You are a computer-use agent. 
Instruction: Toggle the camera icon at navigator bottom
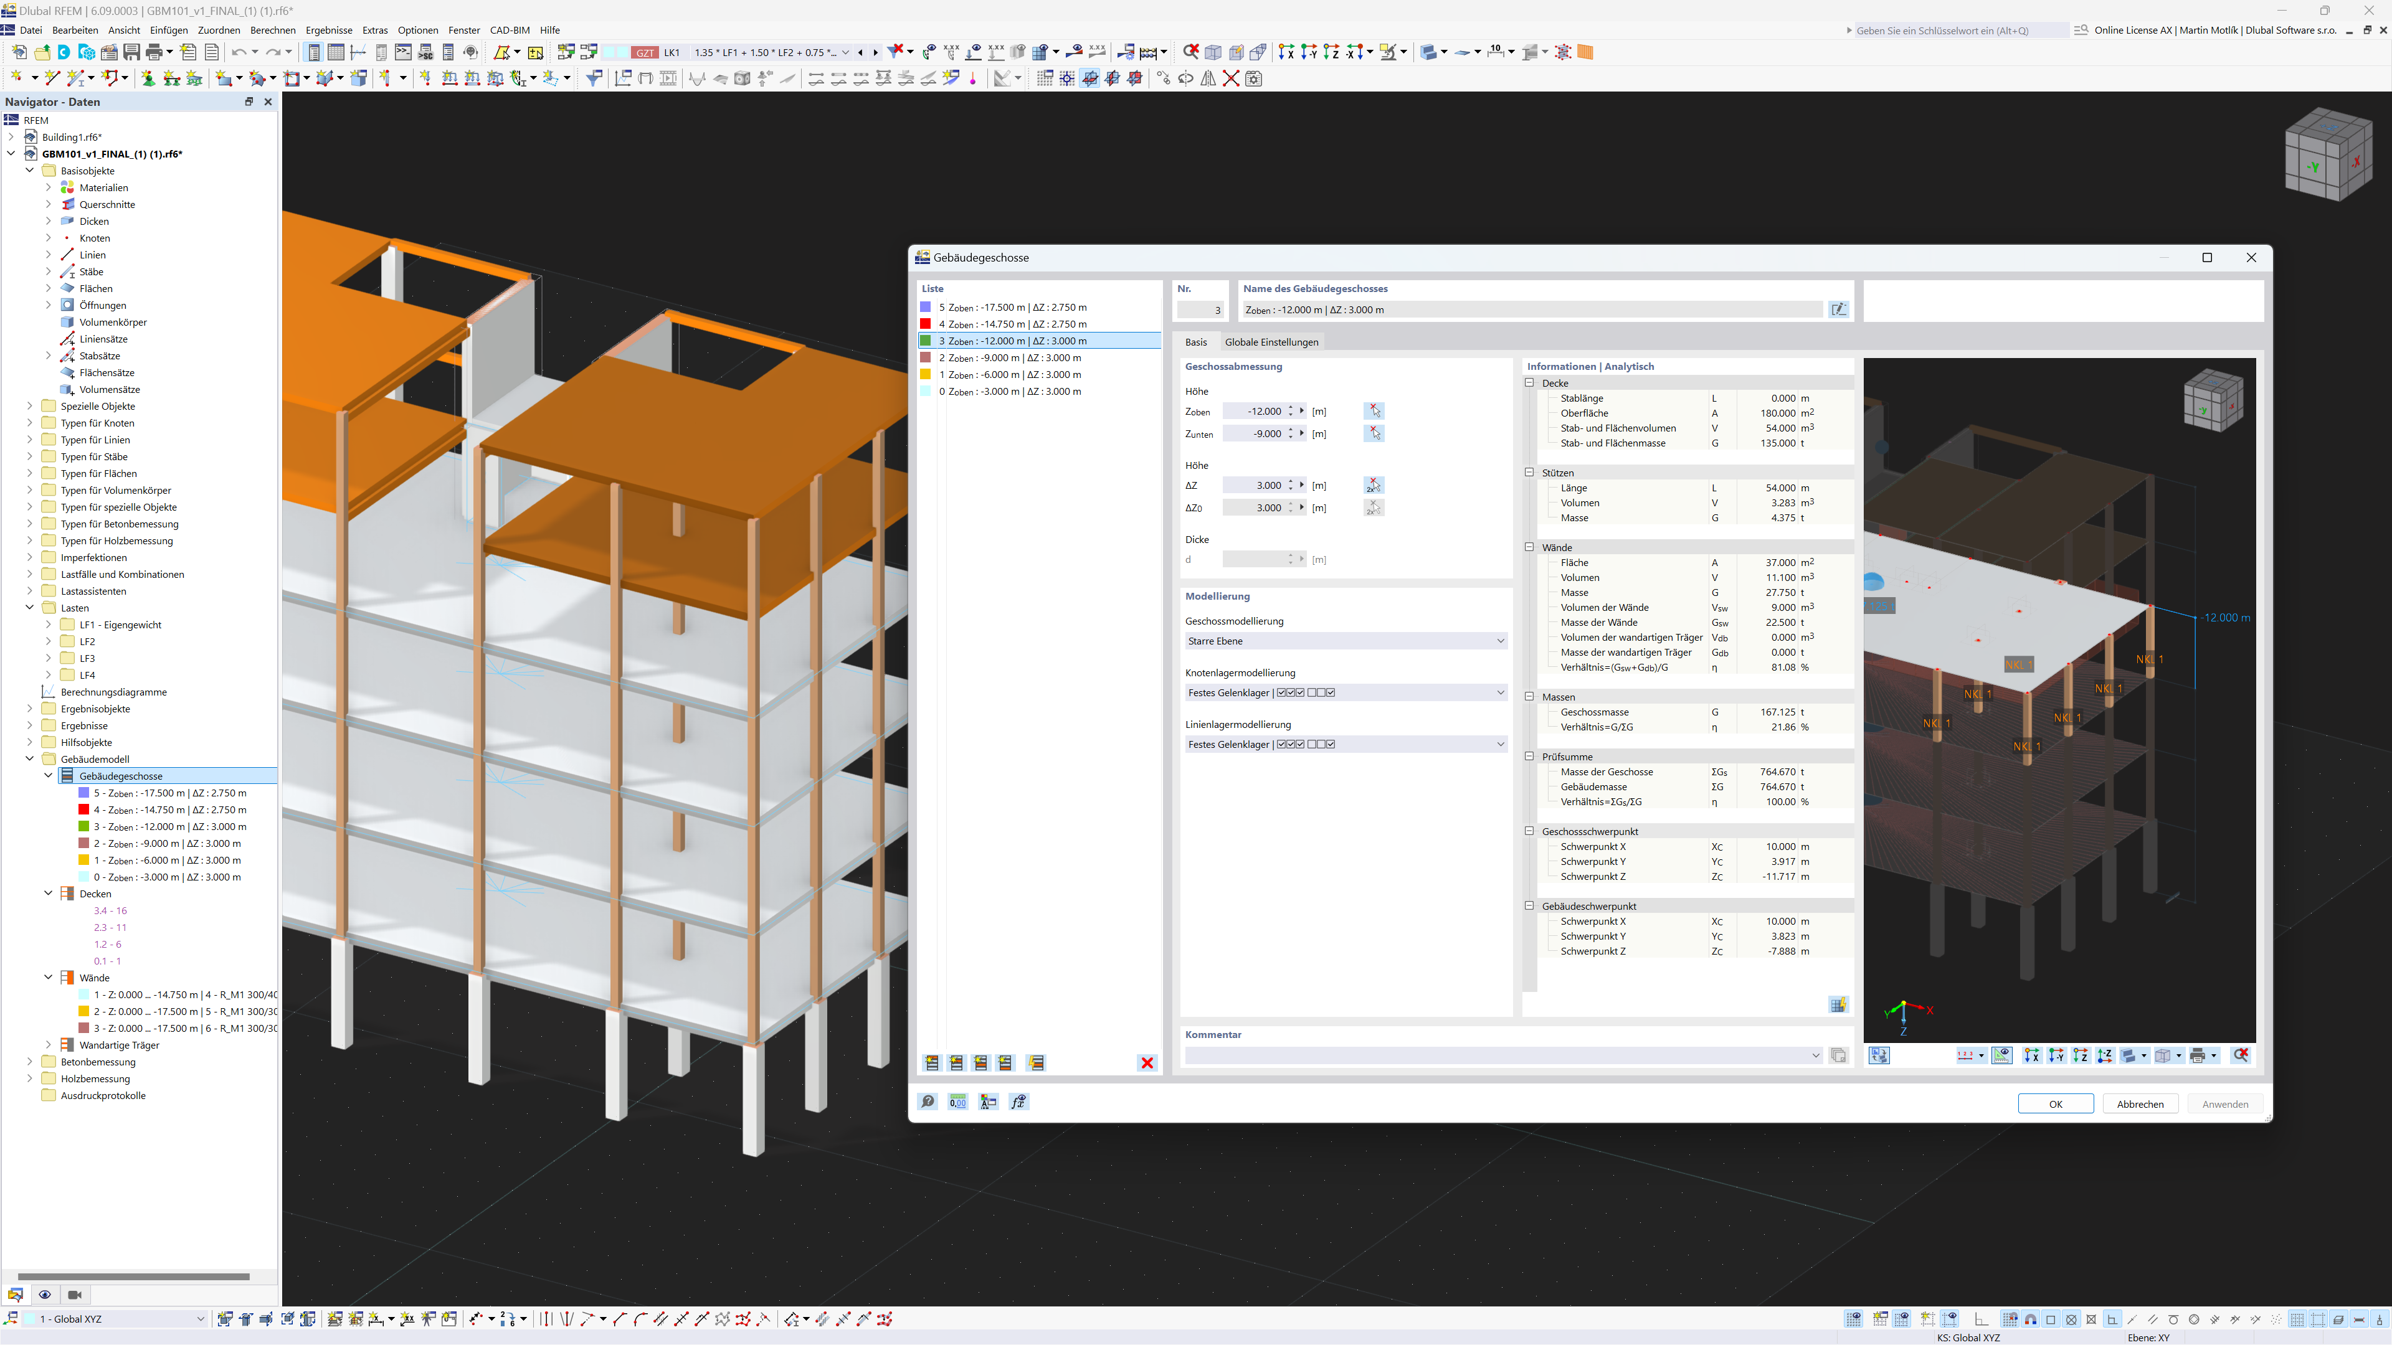point(75,1294)
